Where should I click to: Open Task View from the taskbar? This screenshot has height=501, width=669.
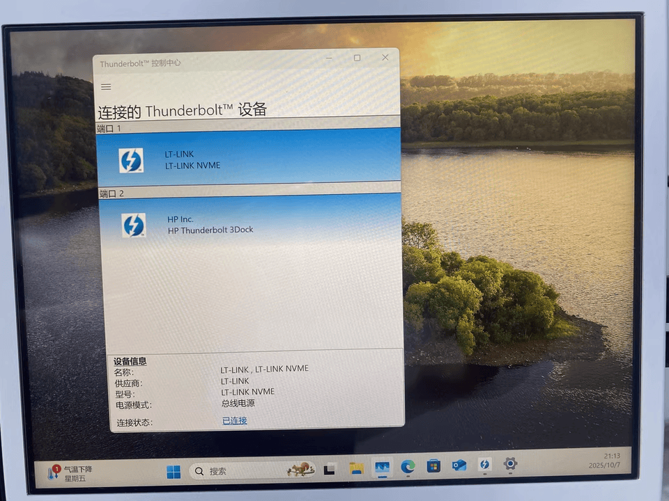pos(330,469)
